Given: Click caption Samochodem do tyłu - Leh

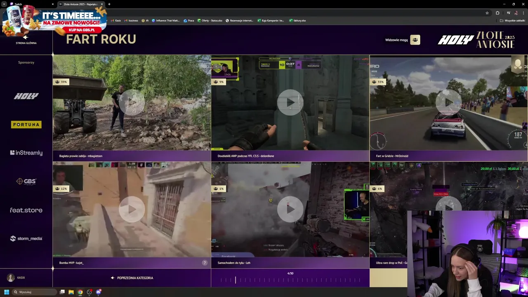Looking at the screenshot, I should (234, 263).
